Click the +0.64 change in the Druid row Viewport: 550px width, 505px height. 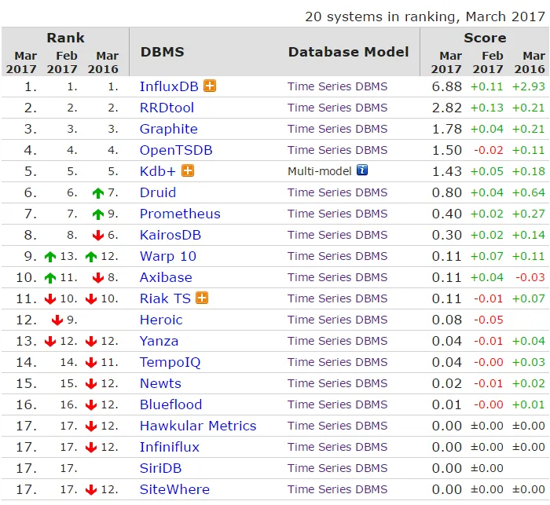click(x=528, y=192)
